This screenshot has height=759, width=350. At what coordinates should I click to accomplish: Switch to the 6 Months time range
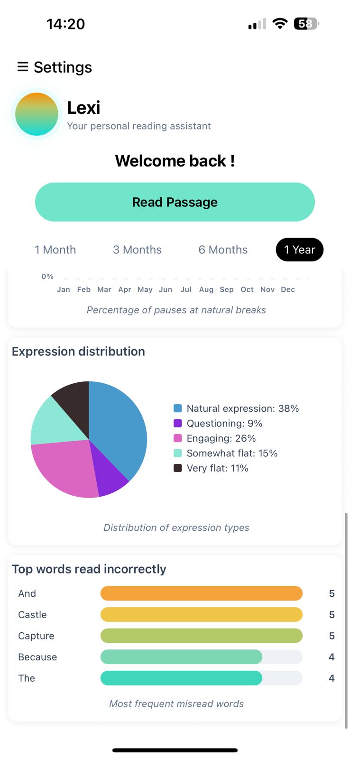pos(222,250)
